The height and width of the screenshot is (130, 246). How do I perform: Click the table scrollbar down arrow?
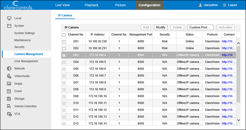click(238, 120)
